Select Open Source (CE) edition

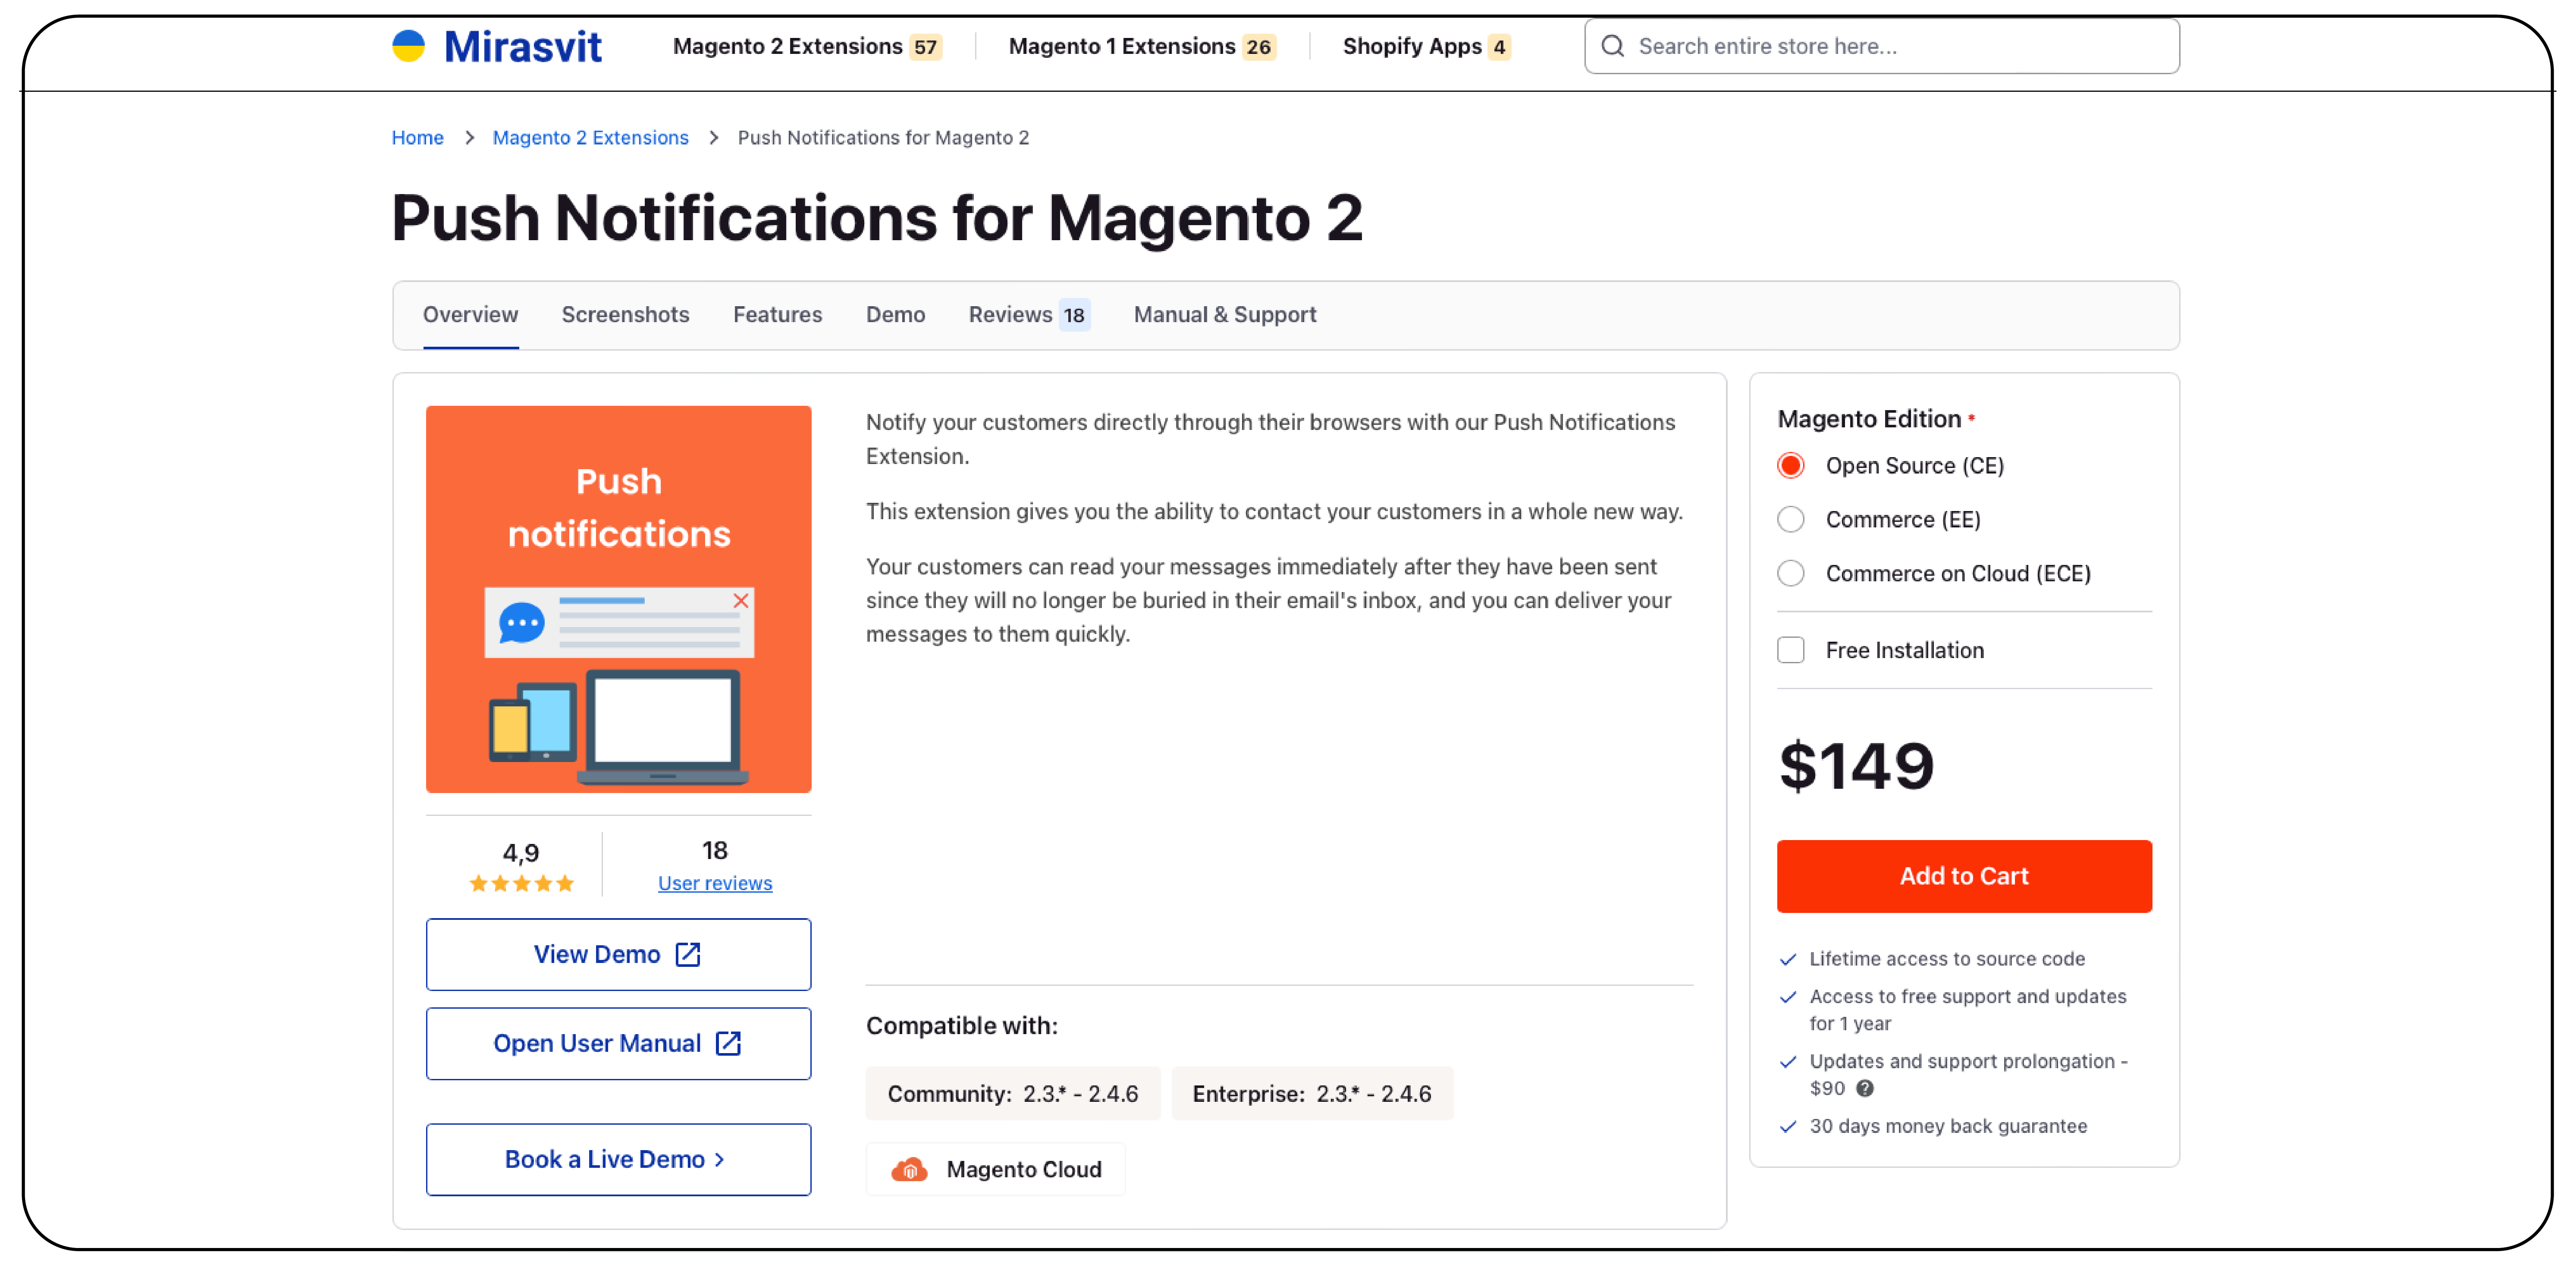1791,466
